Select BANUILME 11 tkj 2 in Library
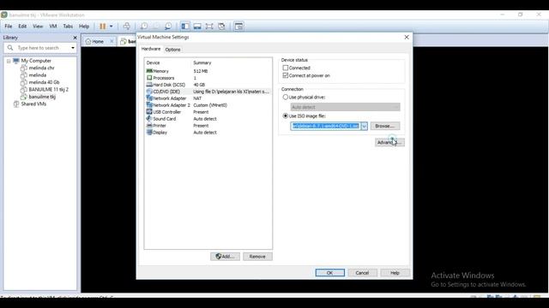Viewport: 549px width, 308px height. click(x=48, y=89)
